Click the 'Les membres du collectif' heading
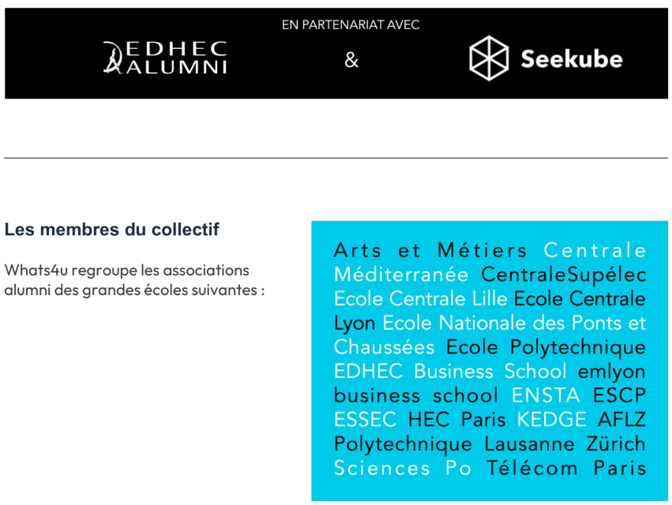The width and height of the screenshot is (672, 505). tap(112, 230)
